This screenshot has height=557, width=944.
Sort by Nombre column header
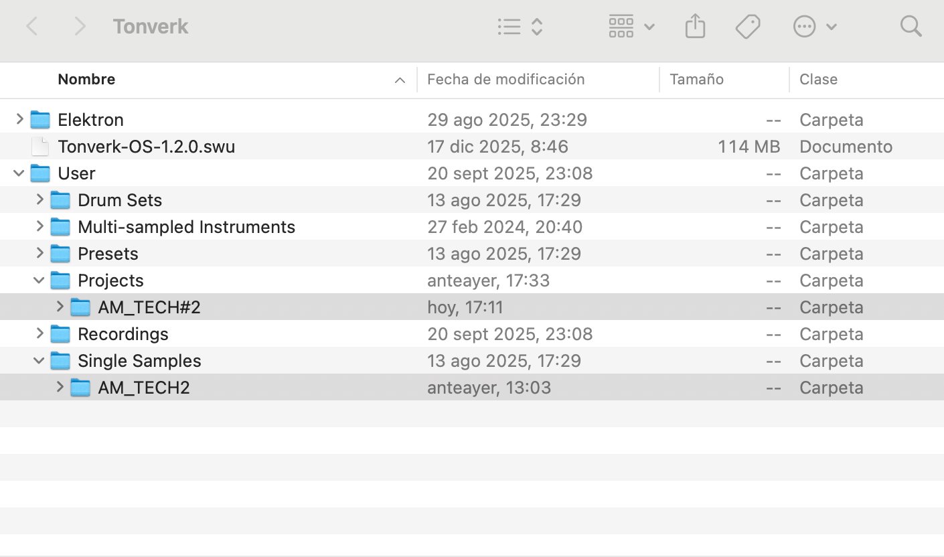click(86, 79)
